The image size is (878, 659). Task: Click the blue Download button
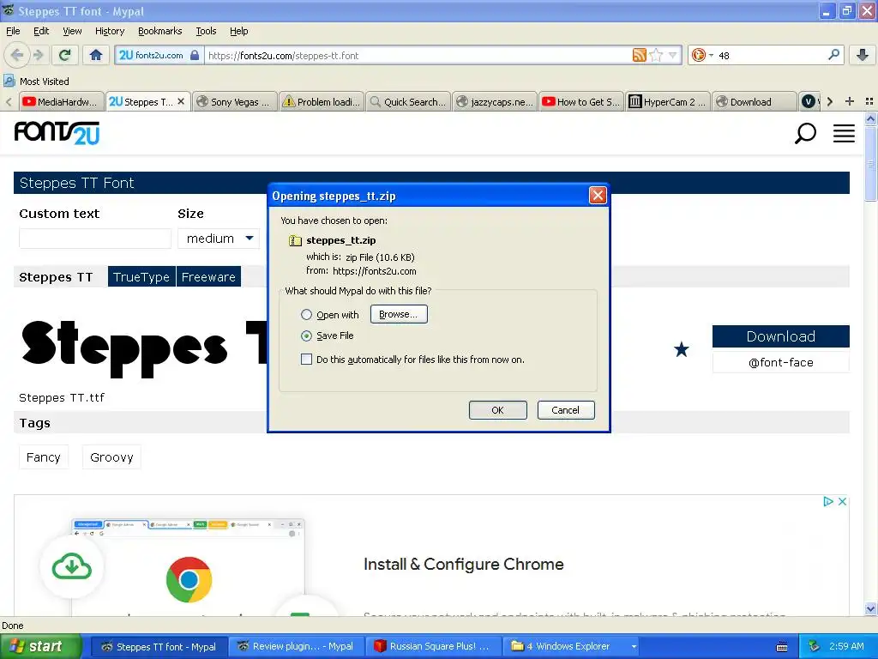pos(780,336)
